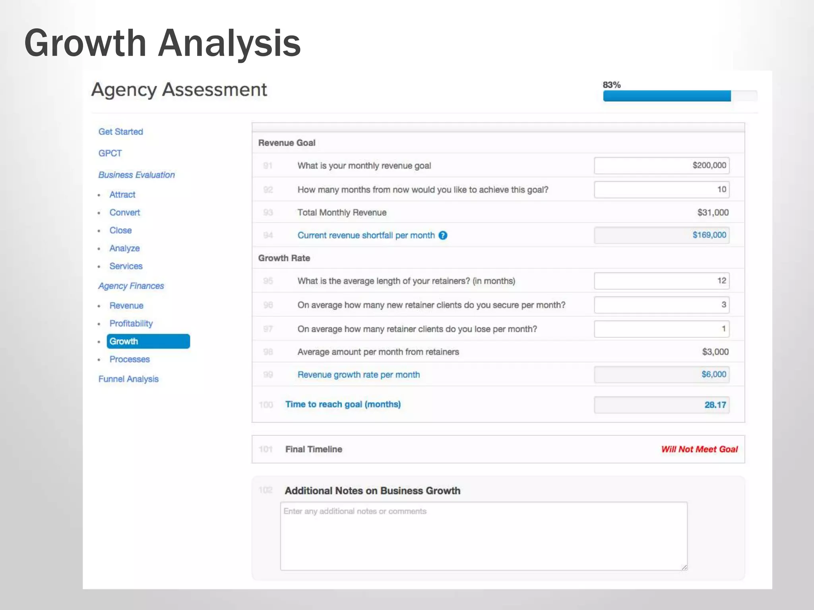Screen dimensions: 814x610
Task: Click the Revenue growth rate per month label
Action: pyautogui.click(x=359, y=375)
